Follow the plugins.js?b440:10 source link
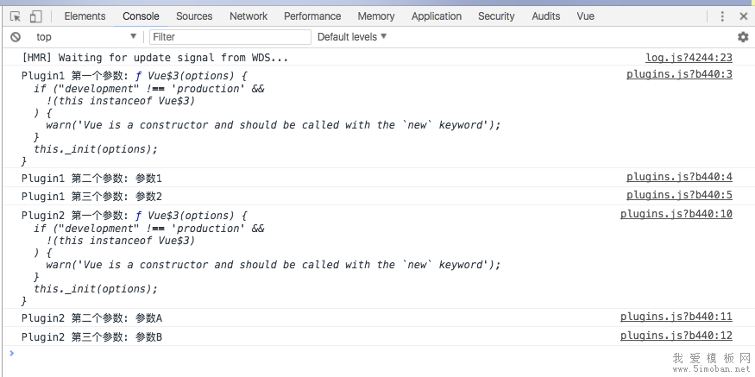Image resolution: width=755 pixels, height=377 pixels. pyautogui.click(x=676, y=214)
